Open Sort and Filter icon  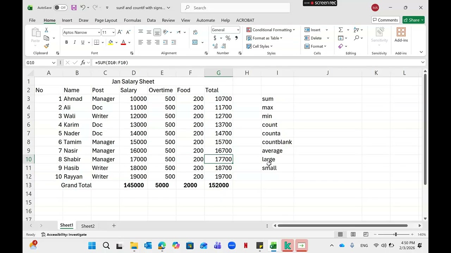click(x=356, y=30)
